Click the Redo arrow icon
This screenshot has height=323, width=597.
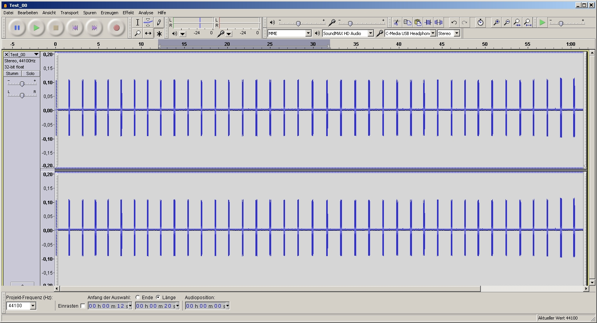(464, 22)
